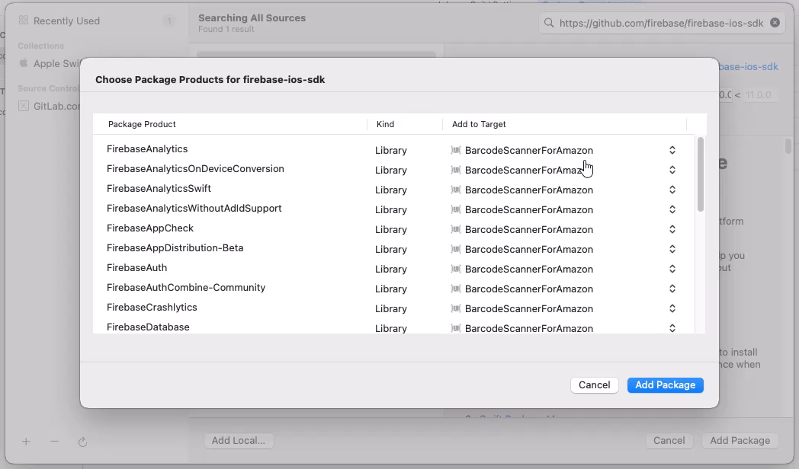Click the Apple Swift collection icon
The image size is (799, 469).
tap(24, 63)
